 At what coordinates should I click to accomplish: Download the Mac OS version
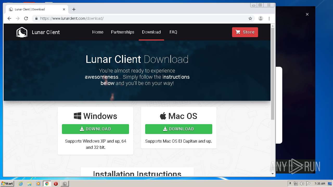click(x=179, y=129)
